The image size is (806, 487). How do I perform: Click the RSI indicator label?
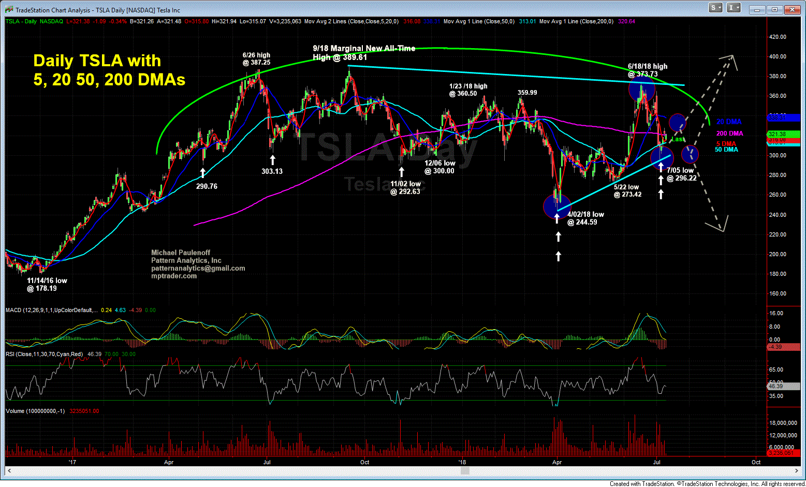44,354
